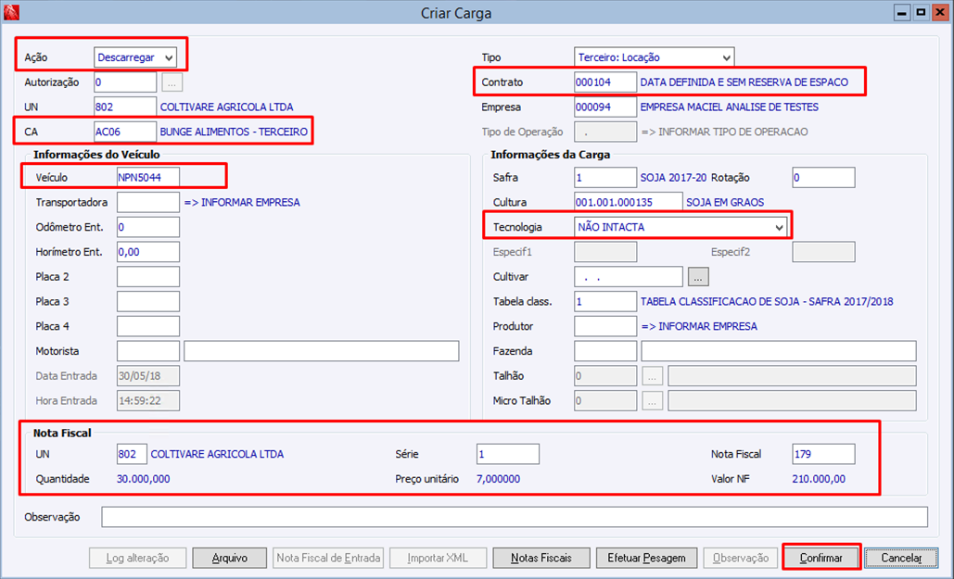Click the Cultura field 001.001.000135
Screen dimensions: 954x579
(629, 203)
